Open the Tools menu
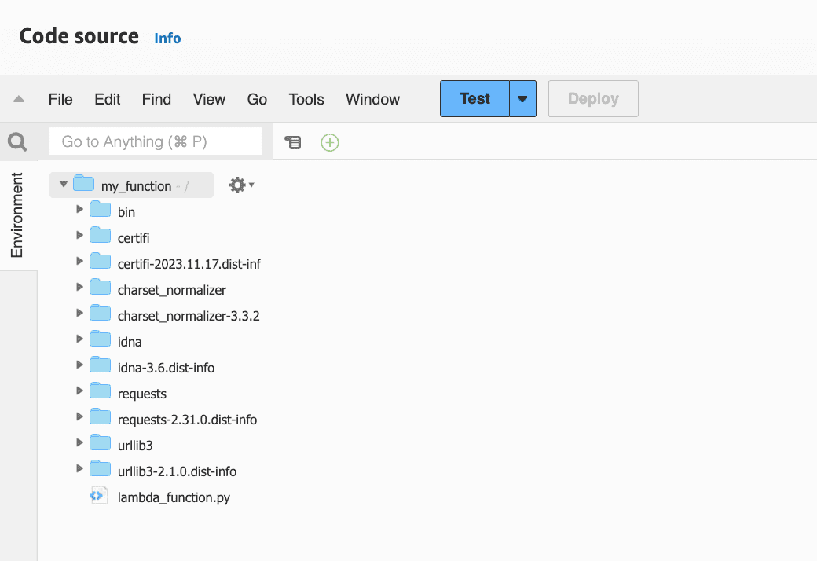This screenshot has width=817, height=561. (x=306, y=99)
